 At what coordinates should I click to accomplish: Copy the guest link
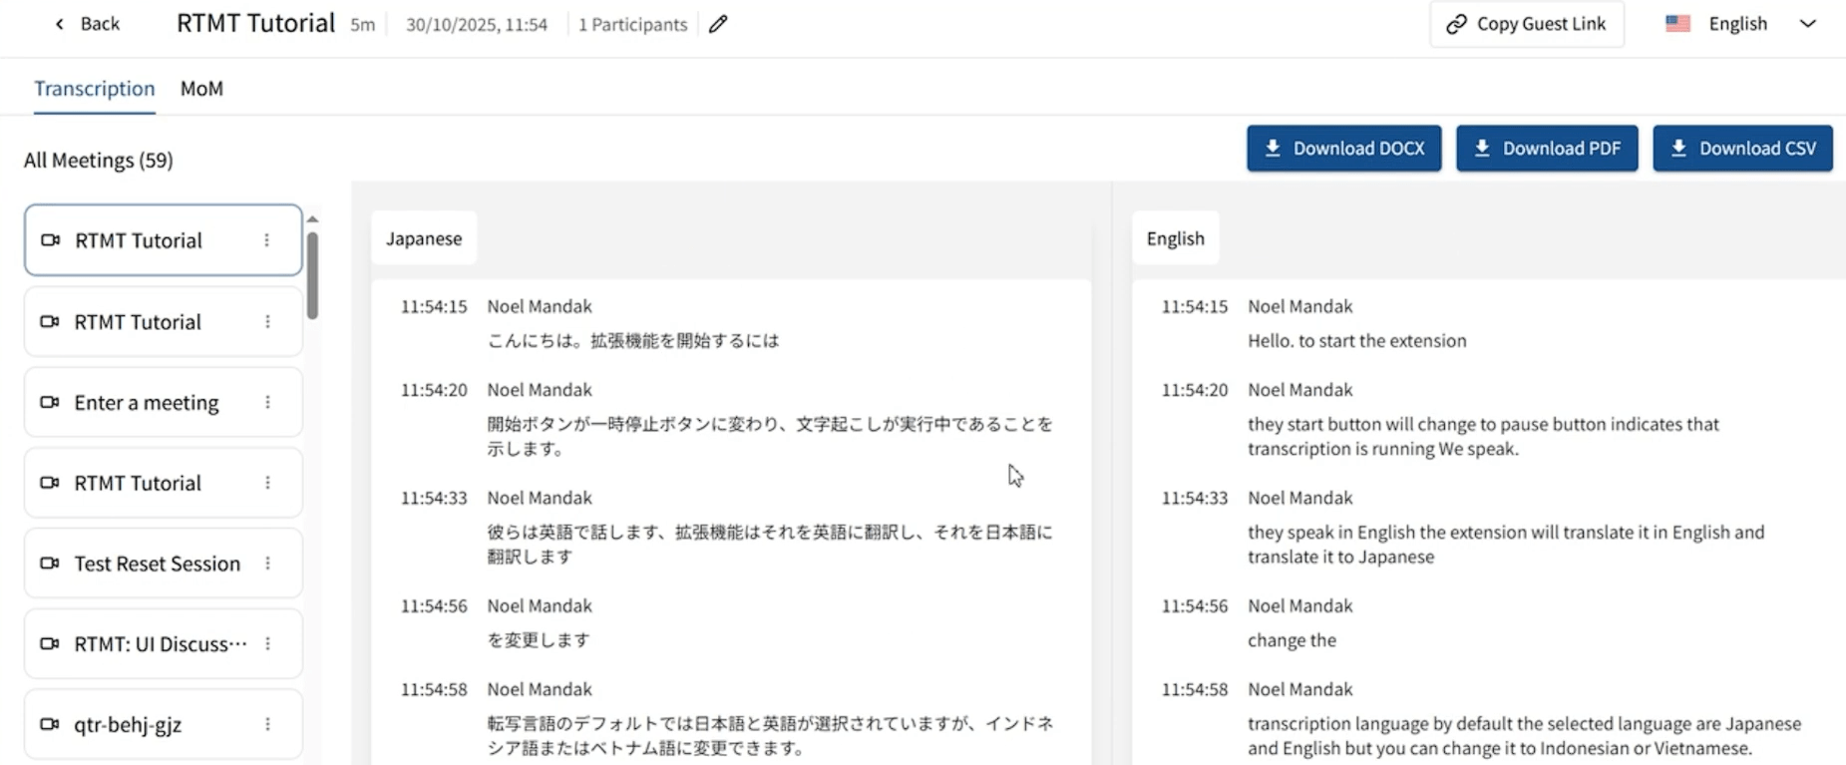(1526, 24)
